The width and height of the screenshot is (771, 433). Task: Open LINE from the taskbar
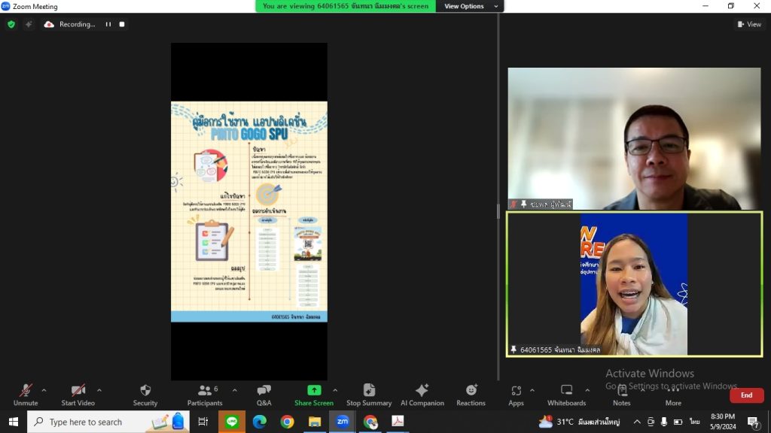[232, 421]
